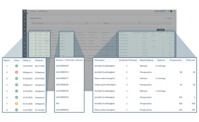Click the dark round user avatar in header
The width and height of the screenshot is (199, 122).
[171, 11]
